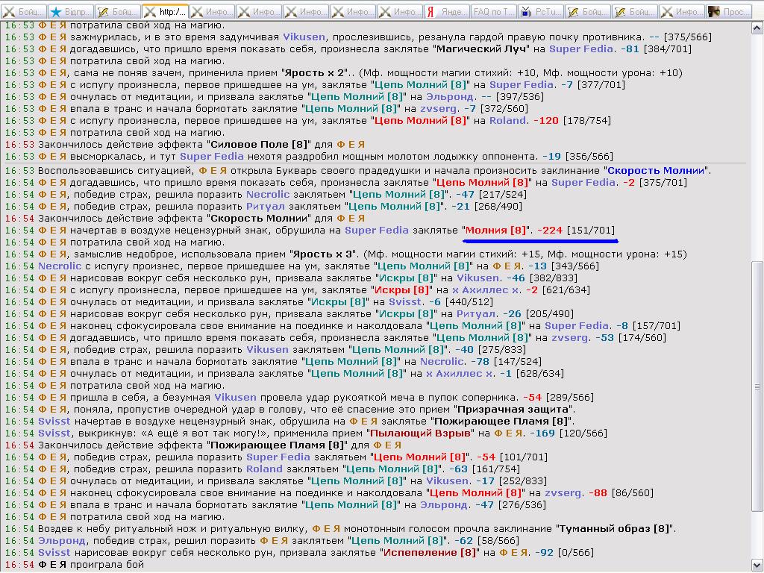
Task: Switch to the 'FAQ по Т...' tab
Action: point(494,12)
